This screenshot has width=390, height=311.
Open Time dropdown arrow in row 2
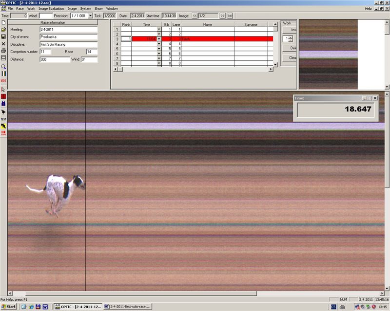159,34
